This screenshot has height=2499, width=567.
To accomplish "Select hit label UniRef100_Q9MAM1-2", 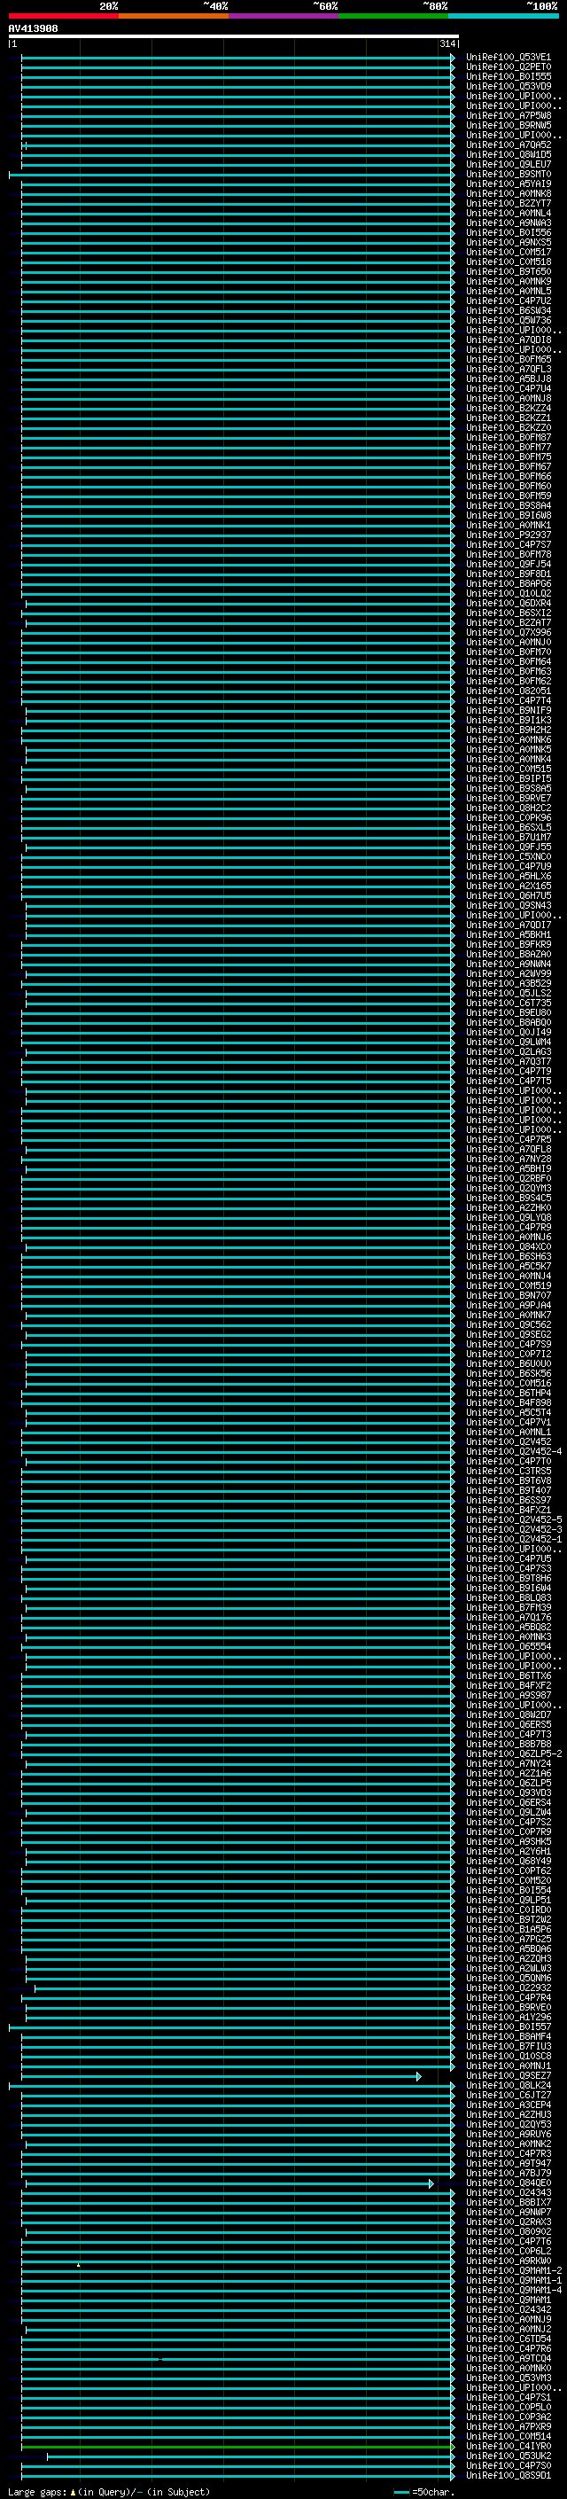I will point(514,2270).
